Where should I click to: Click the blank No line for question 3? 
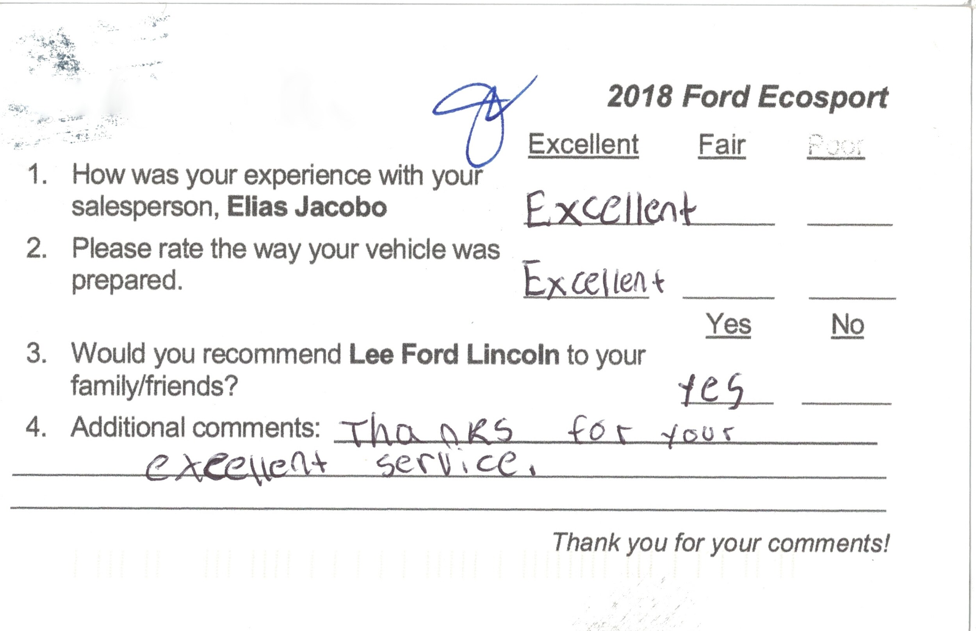click(x=846, y=403)
